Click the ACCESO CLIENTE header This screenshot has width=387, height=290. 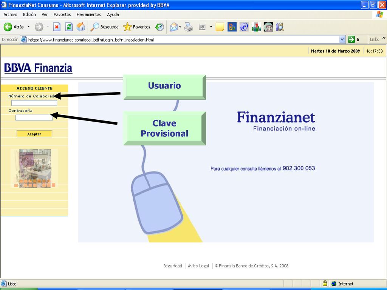tap(34, 88)
